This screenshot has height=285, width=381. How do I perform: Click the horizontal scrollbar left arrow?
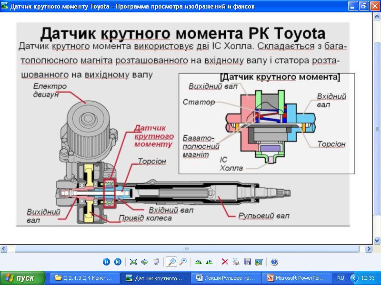tap(4, 248)
